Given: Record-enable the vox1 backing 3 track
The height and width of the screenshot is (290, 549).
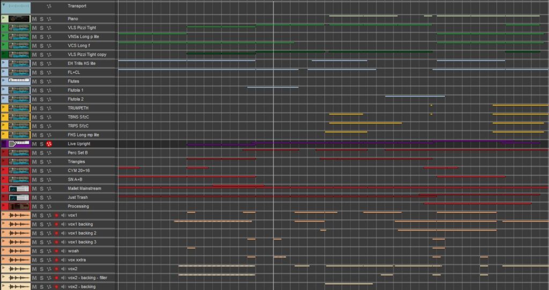Looking at the screenshot, I should tap(56, 242).
